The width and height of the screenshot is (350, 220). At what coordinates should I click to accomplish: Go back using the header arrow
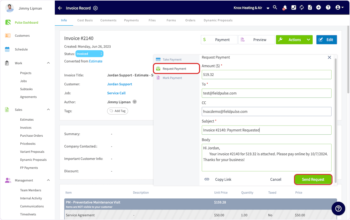[x=60, y=8]
